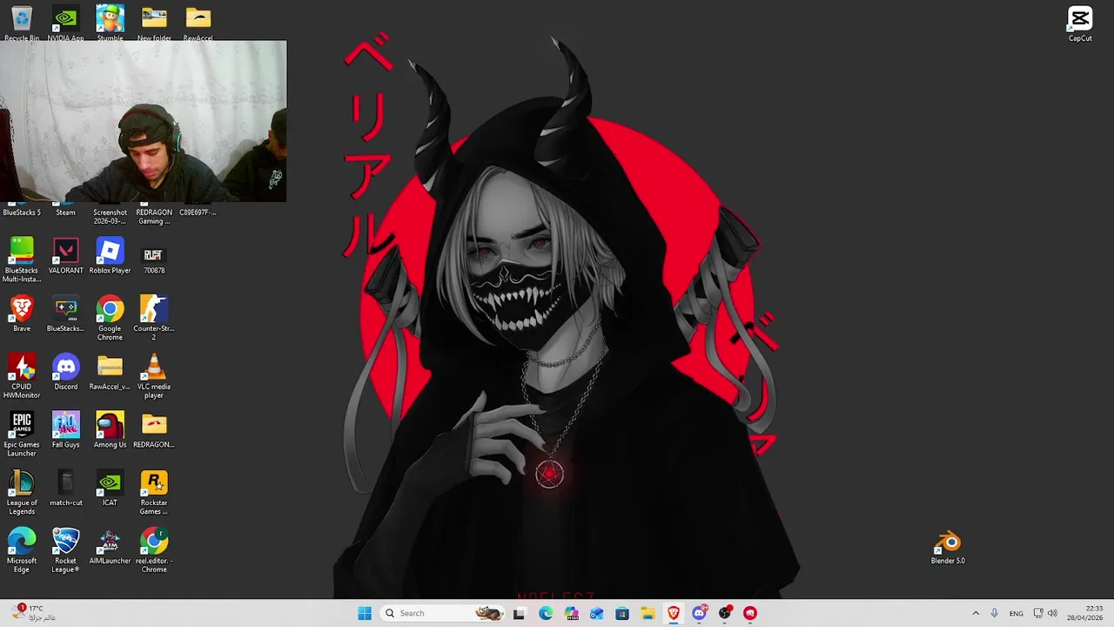Open Outlook from the taskbar

(x=597, y=613)
